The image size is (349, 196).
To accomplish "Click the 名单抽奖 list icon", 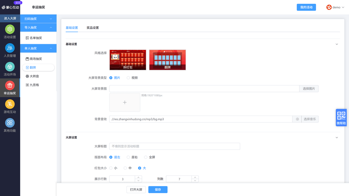I will (x=27, y=38).
